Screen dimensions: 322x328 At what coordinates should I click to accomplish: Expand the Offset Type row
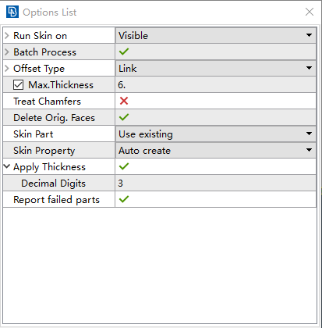(x=7, y=68)
